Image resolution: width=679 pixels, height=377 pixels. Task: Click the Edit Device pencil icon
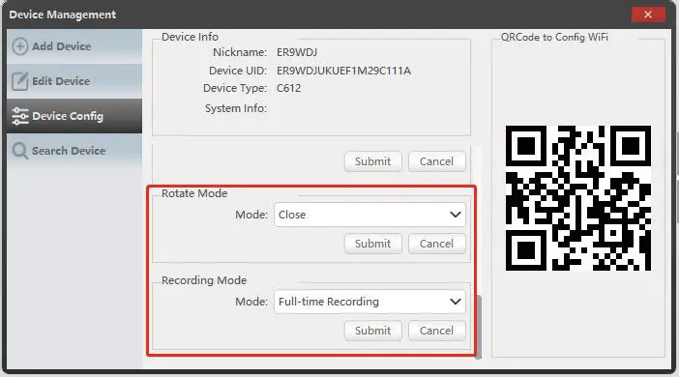[x=20, y=81]
